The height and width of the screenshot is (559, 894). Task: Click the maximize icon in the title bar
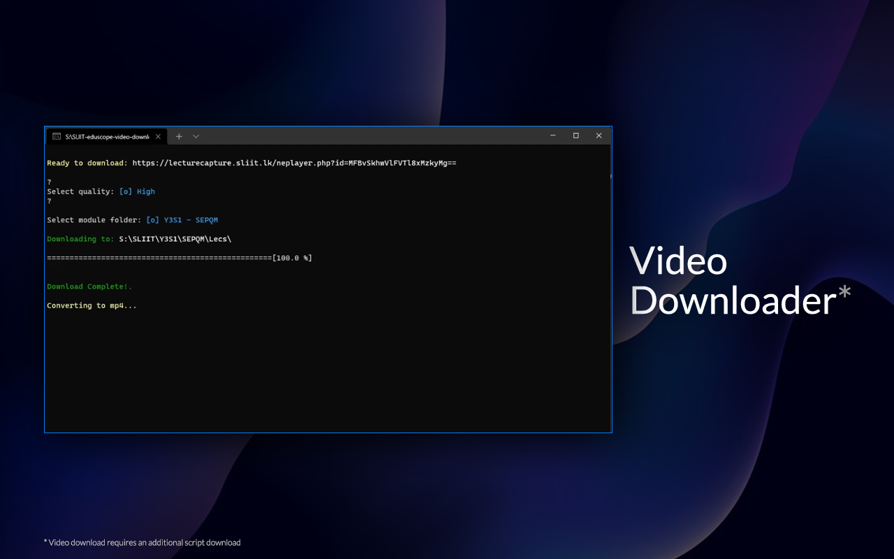[x=576, y=136]
